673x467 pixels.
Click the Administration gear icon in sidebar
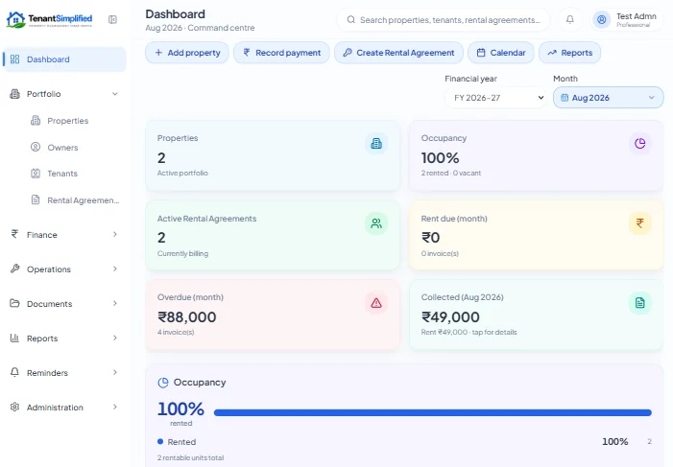(x=14, y=407)
